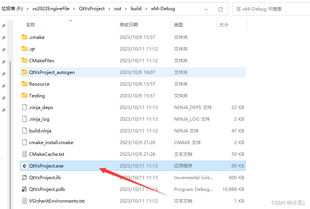Expand the chevron after out breadcrumb

pos(126,9)
